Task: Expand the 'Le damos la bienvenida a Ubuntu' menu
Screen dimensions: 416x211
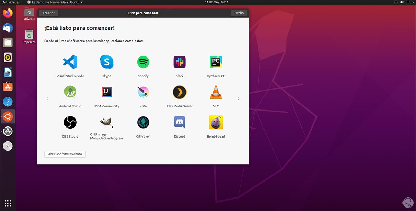Action: (x=55, y=2)
